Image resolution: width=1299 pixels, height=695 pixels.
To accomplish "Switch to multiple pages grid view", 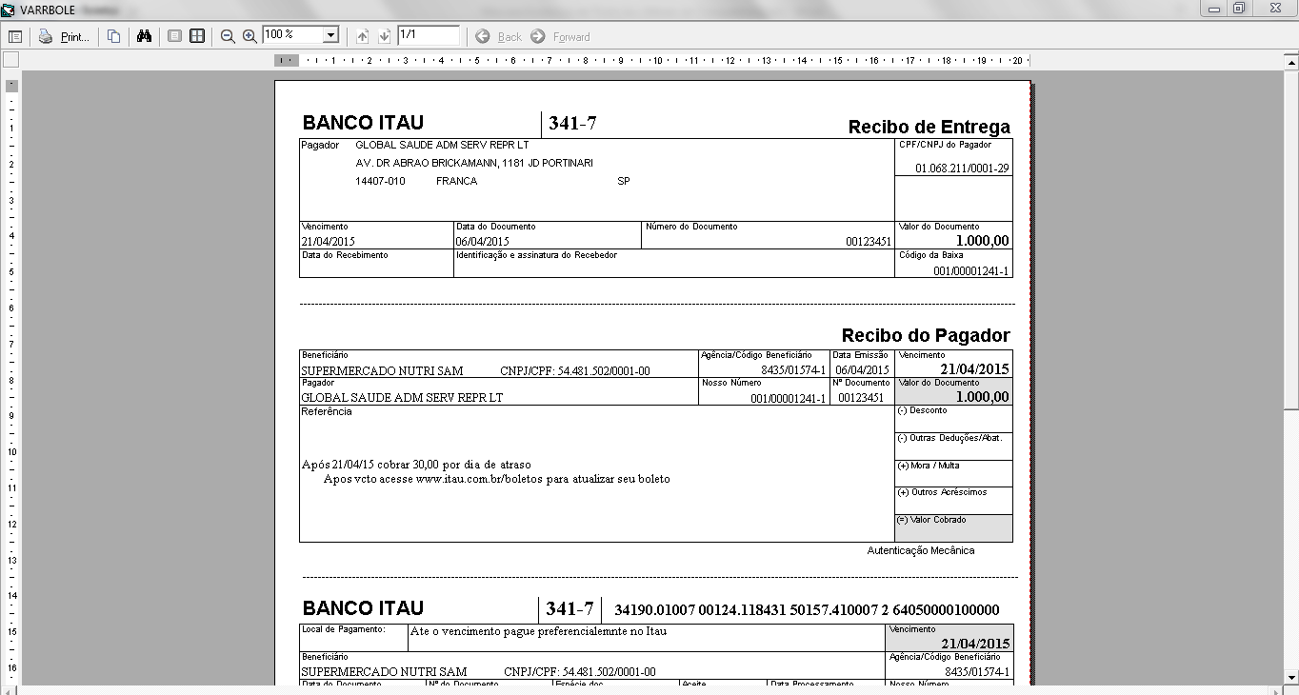I will (x=197, y=36).
